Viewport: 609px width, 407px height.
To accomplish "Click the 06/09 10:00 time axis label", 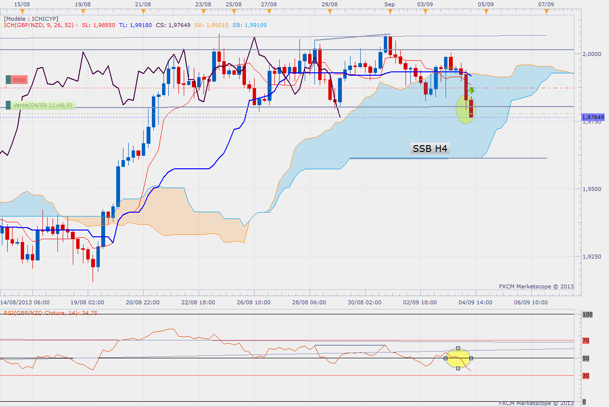I will pyautogui.click(x=530, y=302).
